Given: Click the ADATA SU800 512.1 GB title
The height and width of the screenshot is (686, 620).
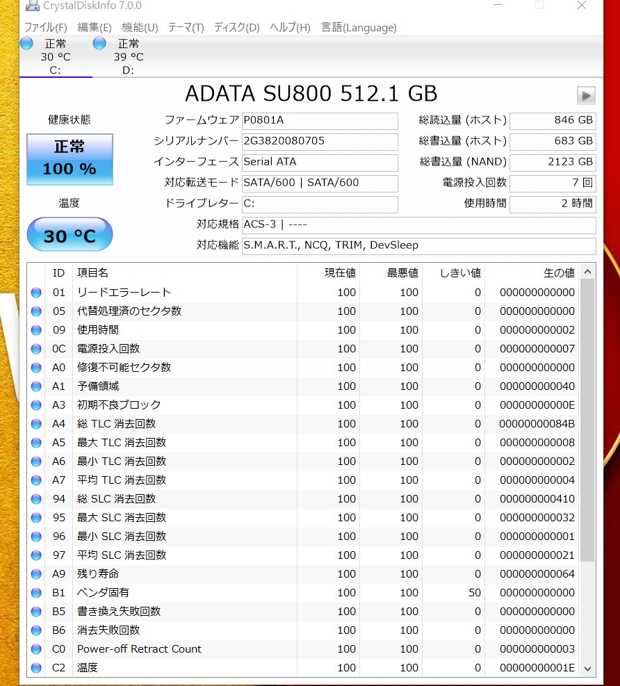Looking at the screenshot, I should coord(311,94).
